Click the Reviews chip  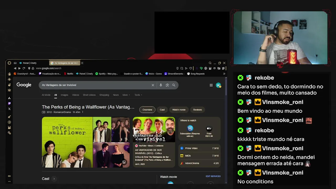tap(197, 110)
